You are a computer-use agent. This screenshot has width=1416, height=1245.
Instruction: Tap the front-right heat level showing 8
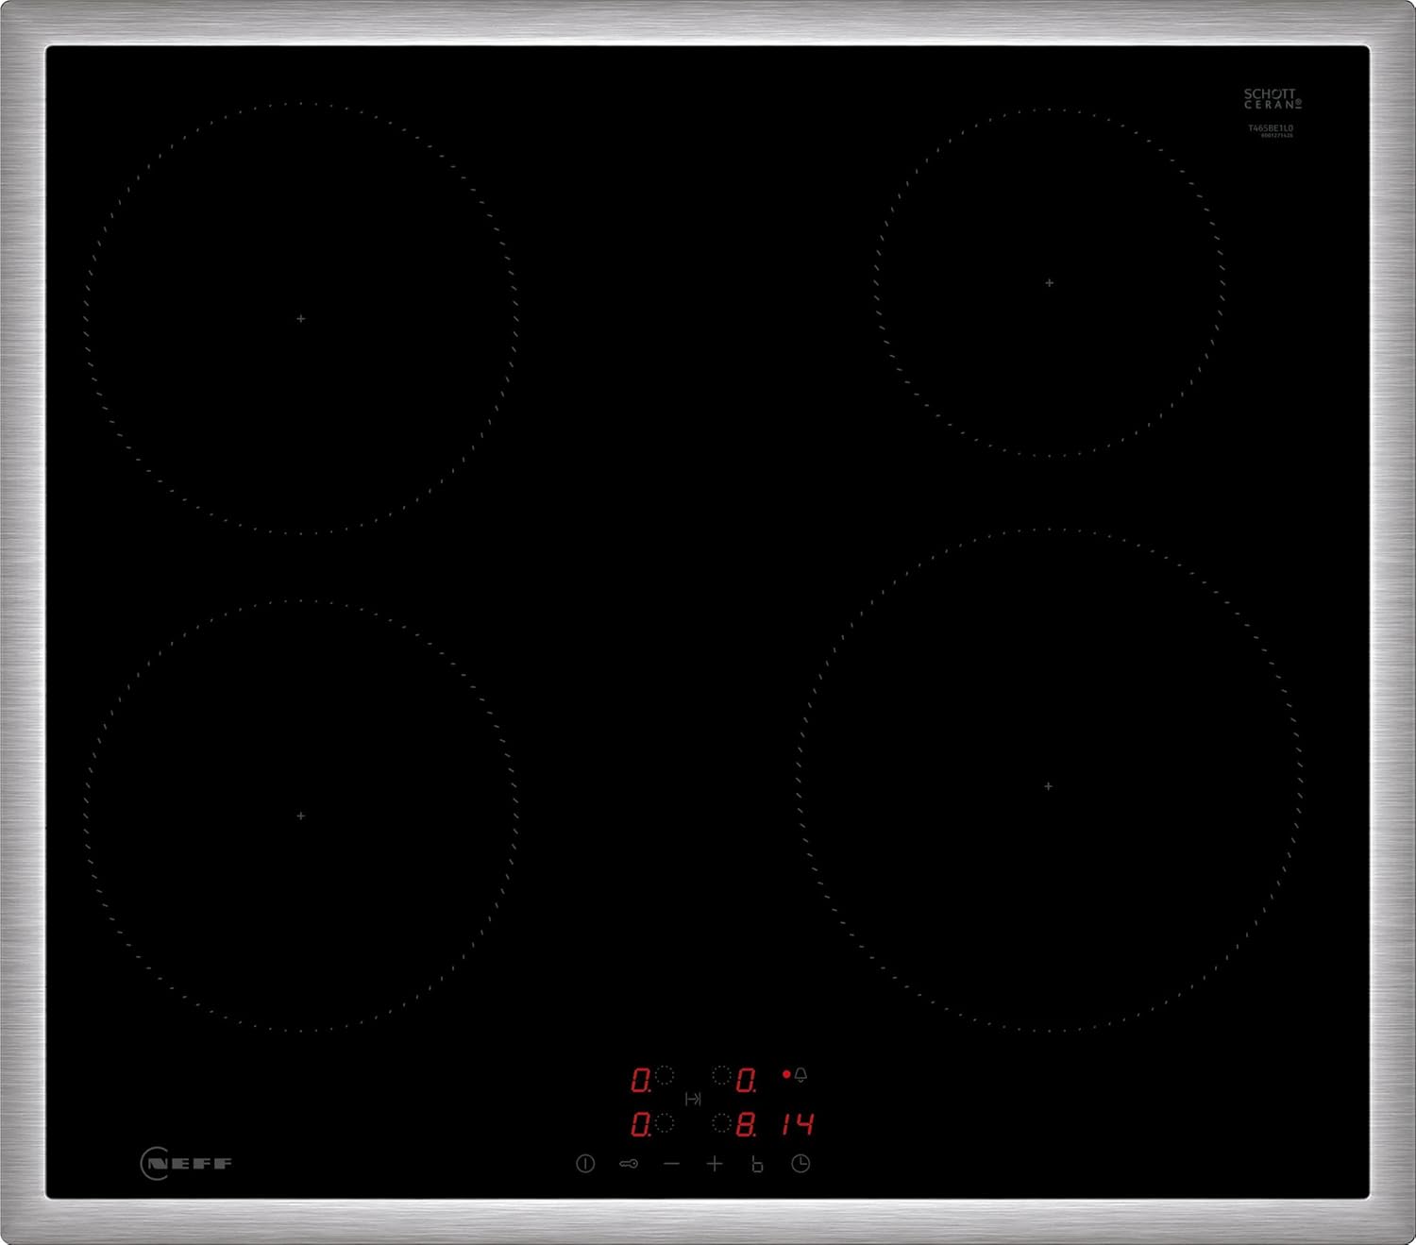click(746, 1125)
